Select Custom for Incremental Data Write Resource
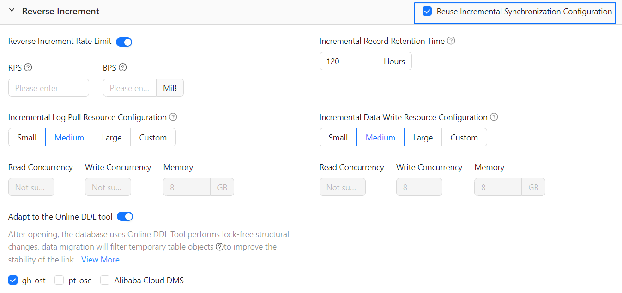 [464, 137]
